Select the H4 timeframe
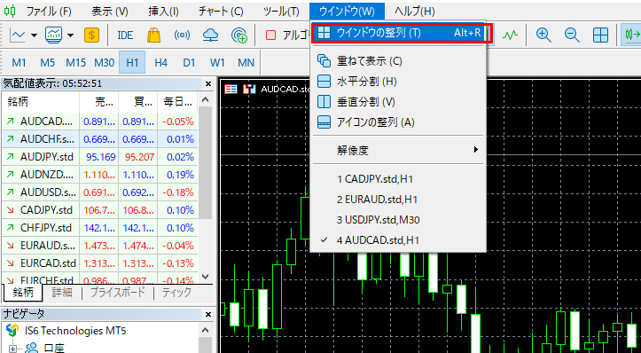Image resolution: width=641 pixels, height=353 pixels. pyautogui.click(x=161, y=63)
